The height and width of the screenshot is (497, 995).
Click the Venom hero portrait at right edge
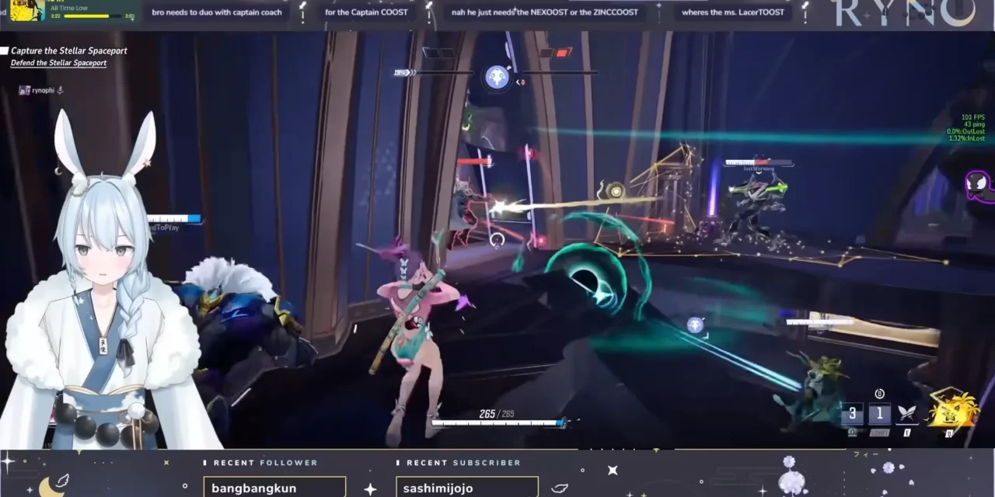tap(977, 186)
